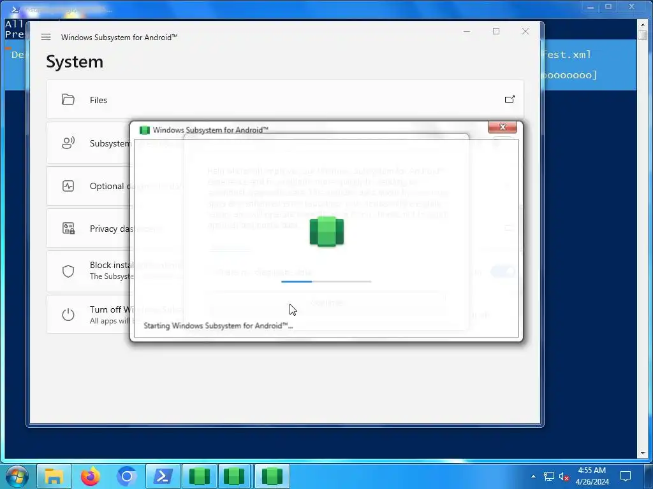Open the Files row in System

[285, 99]
